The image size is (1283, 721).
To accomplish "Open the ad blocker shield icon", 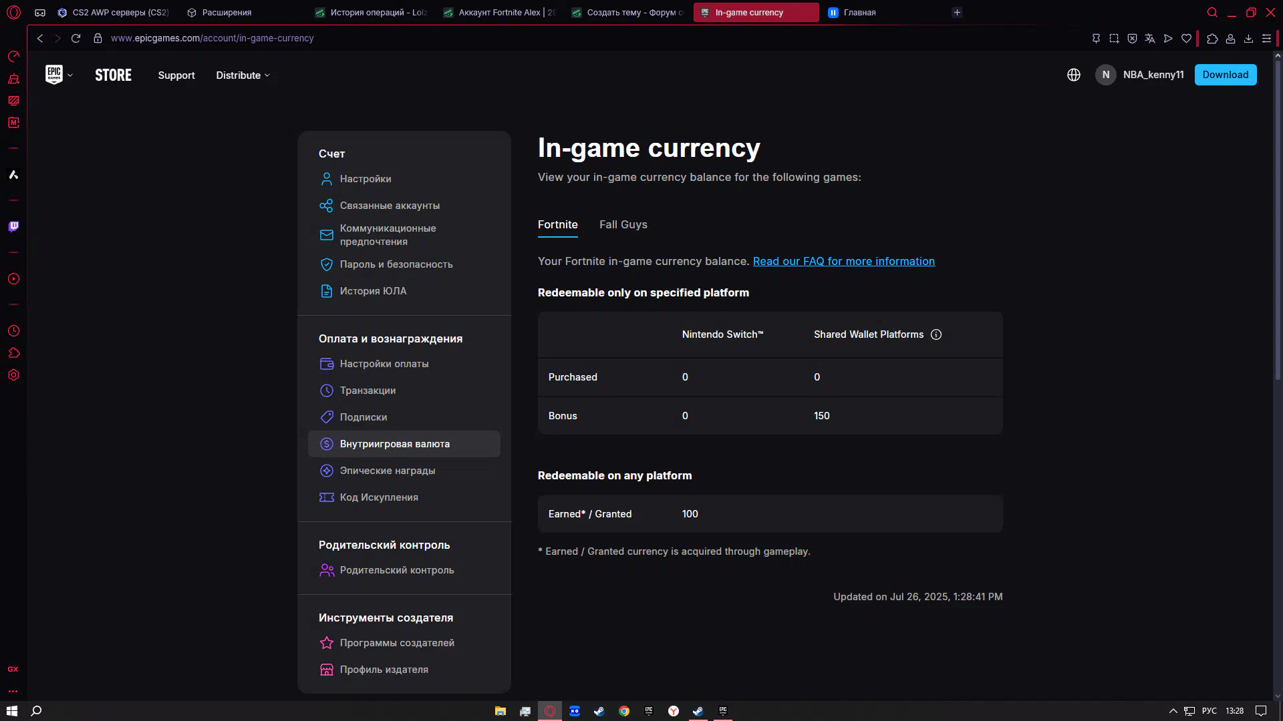I will pos(1132,38).
